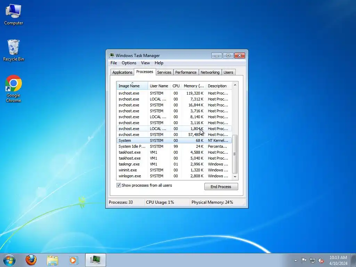
Task: Select the wininit.exe process row
Action: click(174, 170)
